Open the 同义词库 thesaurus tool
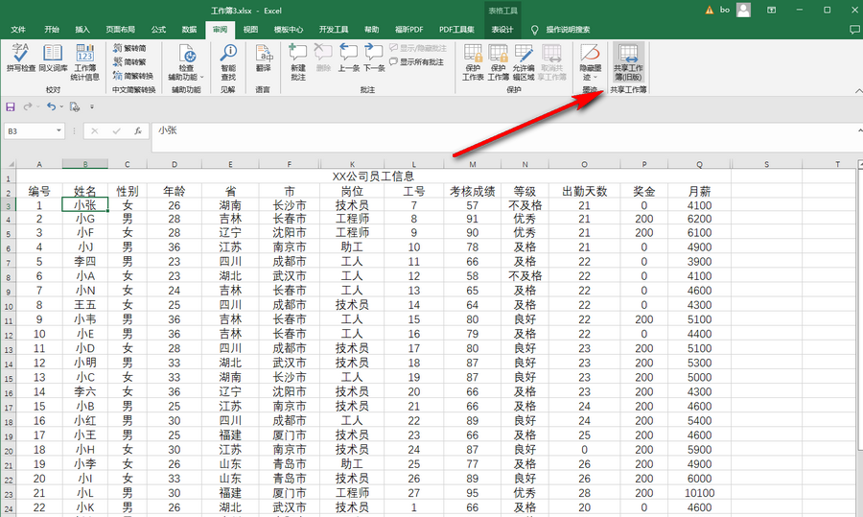Screen dimensions: 863x517 click(x=54, y=58)
